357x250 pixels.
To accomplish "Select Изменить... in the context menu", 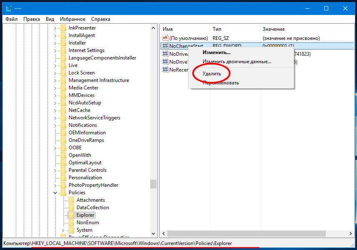I will tap(216, 52).
